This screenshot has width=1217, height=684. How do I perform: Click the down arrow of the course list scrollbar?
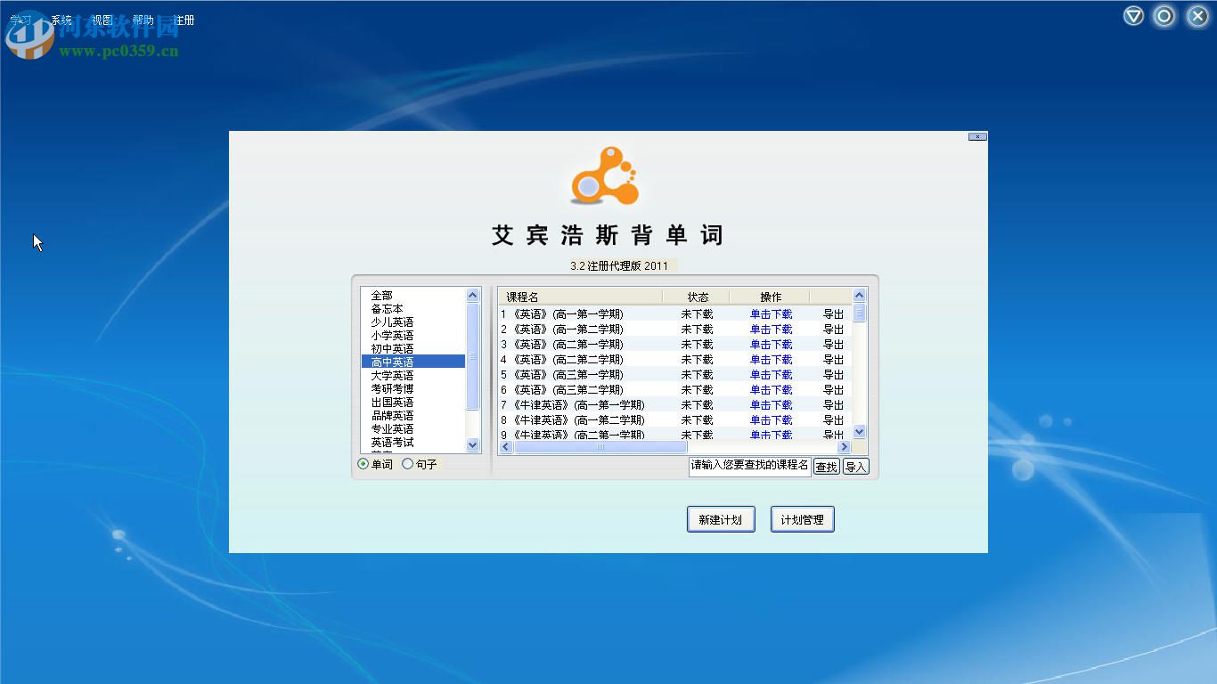(858, 431)
